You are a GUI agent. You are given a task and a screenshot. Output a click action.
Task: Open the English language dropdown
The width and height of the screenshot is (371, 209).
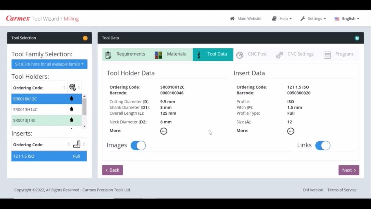point(347,19)
